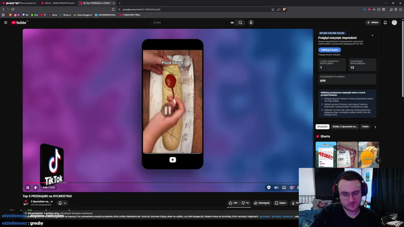The width and height of the screenshot is (404, 227).
Task: Click the address bar URL
Action: (x=141, y=9)
